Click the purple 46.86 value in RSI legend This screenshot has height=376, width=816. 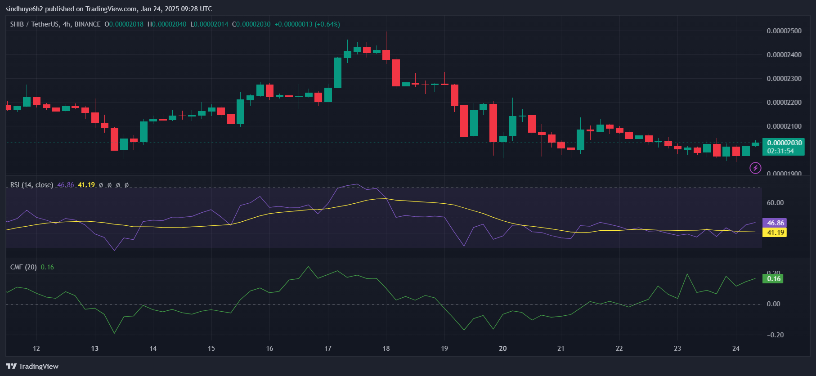coord(66,185)
